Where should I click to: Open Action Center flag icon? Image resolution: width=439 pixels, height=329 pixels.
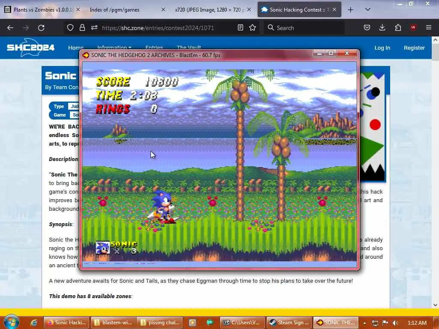tap(385, 323)
